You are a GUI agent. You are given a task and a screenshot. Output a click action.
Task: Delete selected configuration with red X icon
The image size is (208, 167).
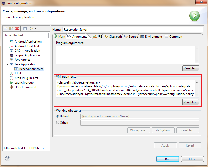click(17, 28)
